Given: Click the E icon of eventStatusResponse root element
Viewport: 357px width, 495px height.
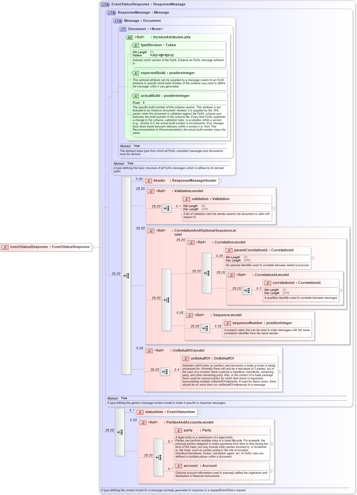Looking at the screenshot, I should tap(5, 247).
